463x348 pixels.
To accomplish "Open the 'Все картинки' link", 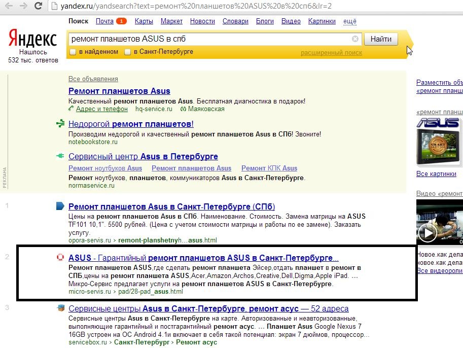I will pyautogui.click(x=436, y=173).
